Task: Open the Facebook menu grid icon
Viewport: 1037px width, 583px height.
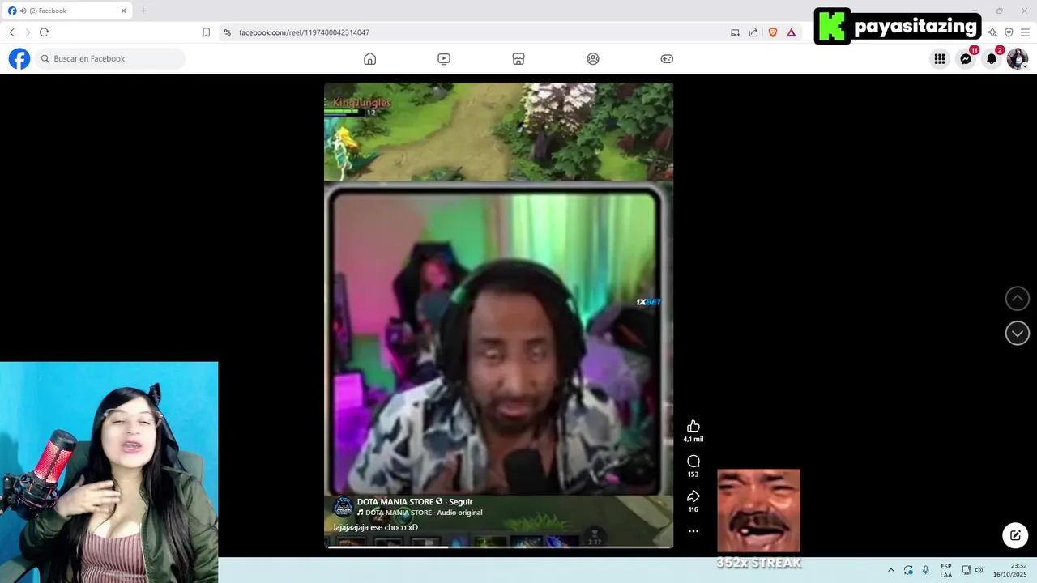Action: click(940, 58)
